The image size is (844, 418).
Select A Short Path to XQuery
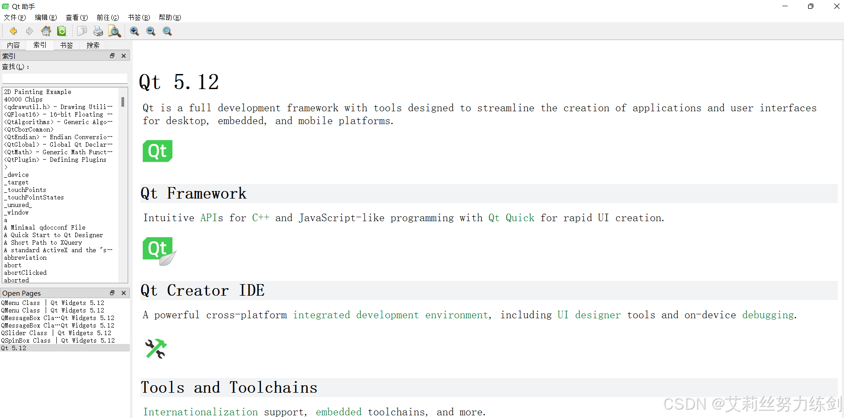(x=43, y=242)
